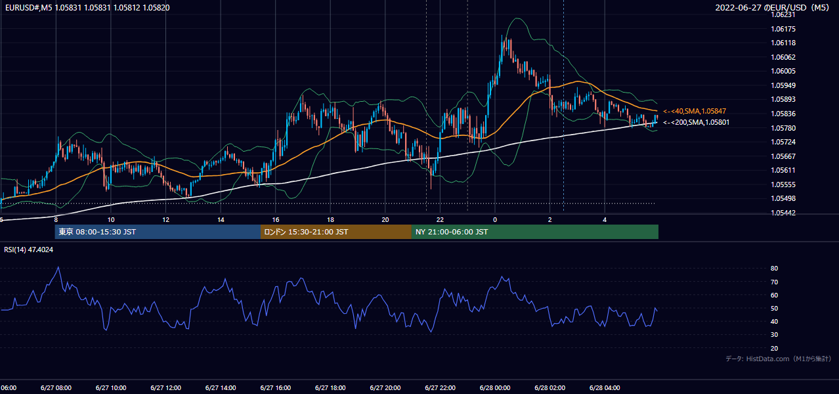The width and height of the screenshot is (839, 394).
Task: Click price axis value 1.05611
Action: (x=784, y=170)
